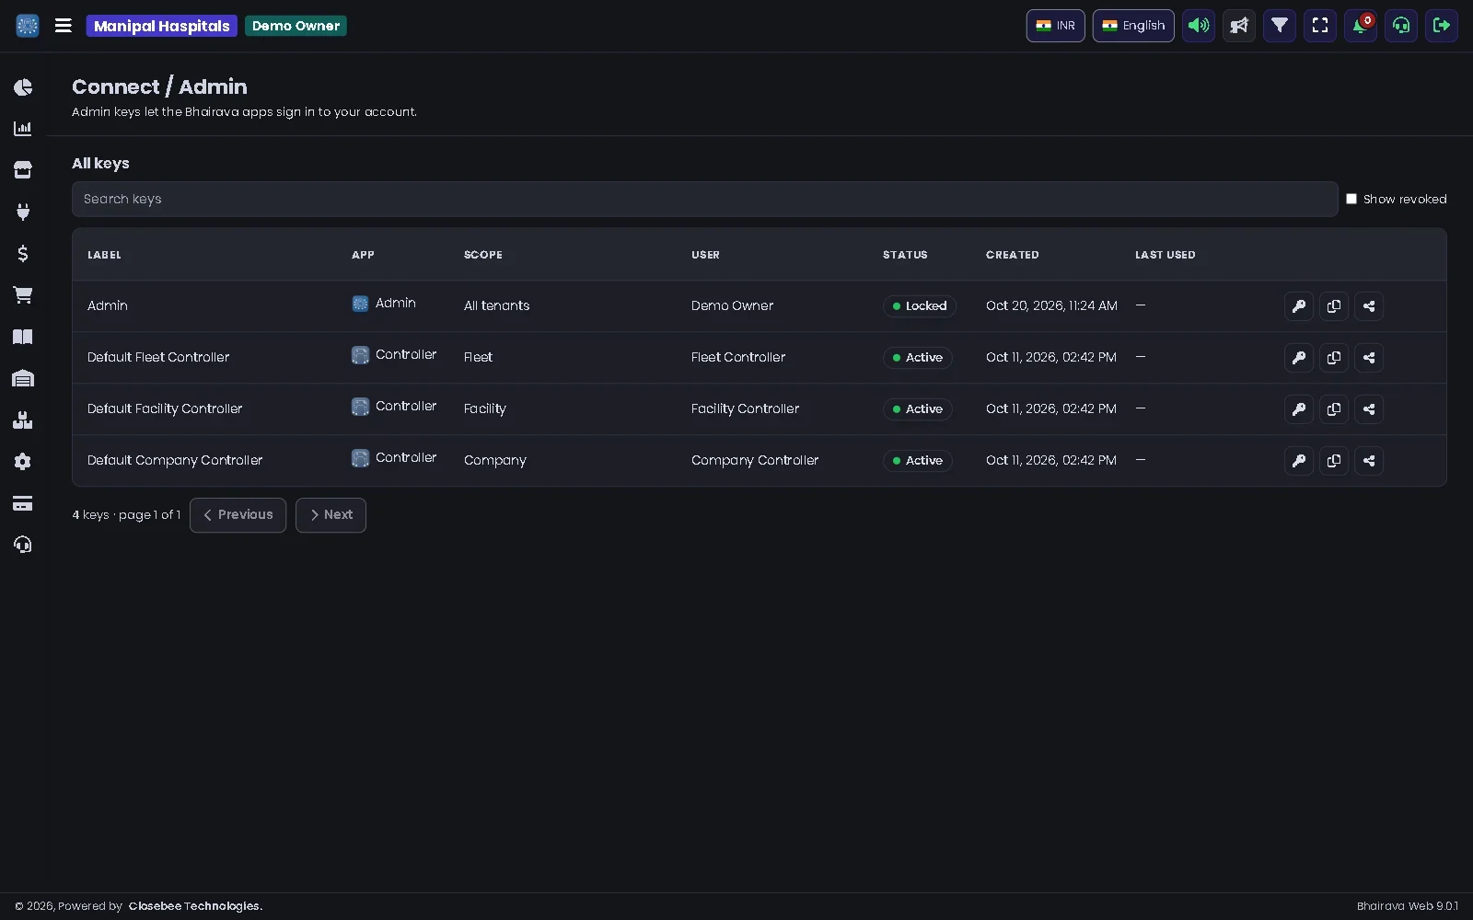This screenshot has height=920, width=1473.
Task: Enable the Show revoked checkbox
Action: click(1351, 199)
